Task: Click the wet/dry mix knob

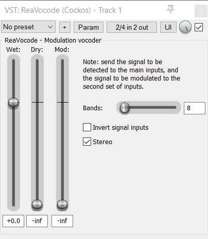Action: point(185,27)
